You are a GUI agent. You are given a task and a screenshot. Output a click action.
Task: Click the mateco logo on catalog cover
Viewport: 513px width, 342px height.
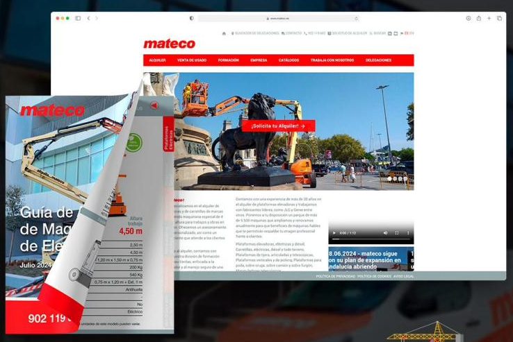click(52, 110)
